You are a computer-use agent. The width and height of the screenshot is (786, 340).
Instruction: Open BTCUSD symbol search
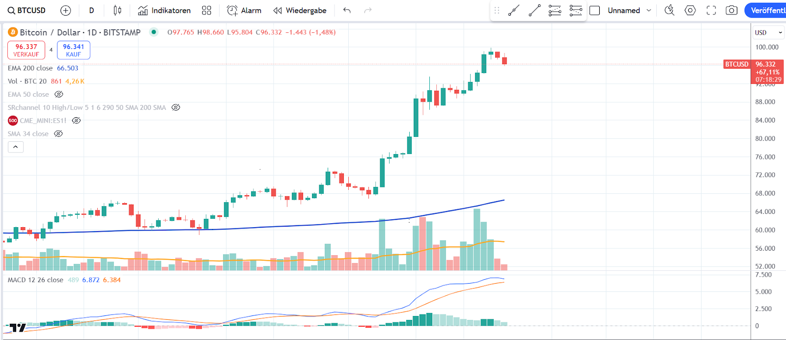(x=27, y=10)
